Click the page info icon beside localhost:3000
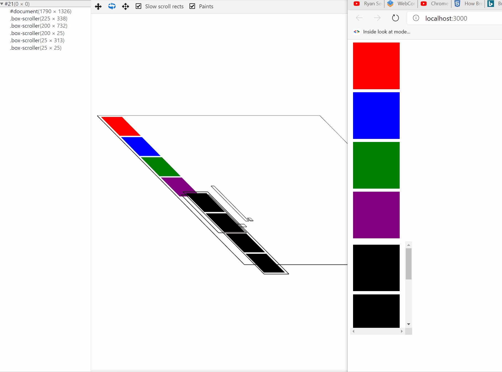 (x=416, y=18)
